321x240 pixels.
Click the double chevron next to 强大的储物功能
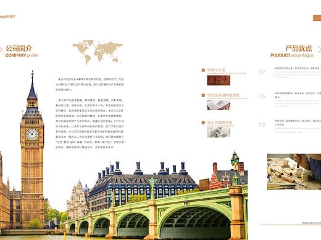pos(262,125)
